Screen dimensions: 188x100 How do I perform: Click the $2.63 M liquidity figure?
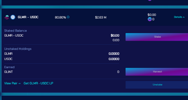[x=101, y=17]
